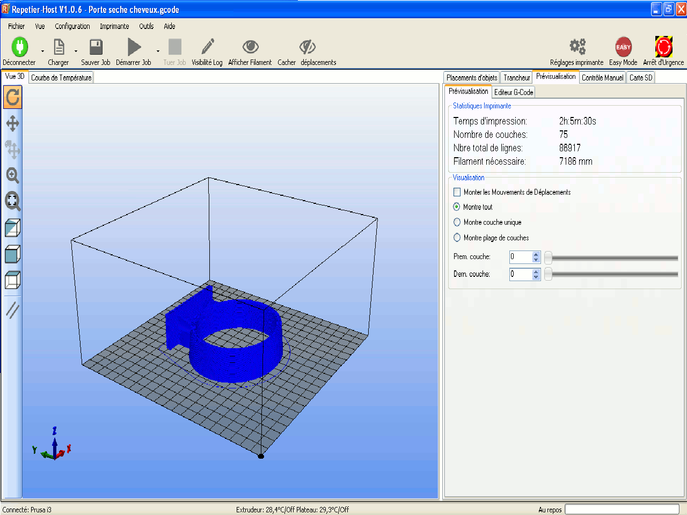Start printing with Démarrer Job
The height and width of the screenshot is (515, 687).
(x=134, y=47)
